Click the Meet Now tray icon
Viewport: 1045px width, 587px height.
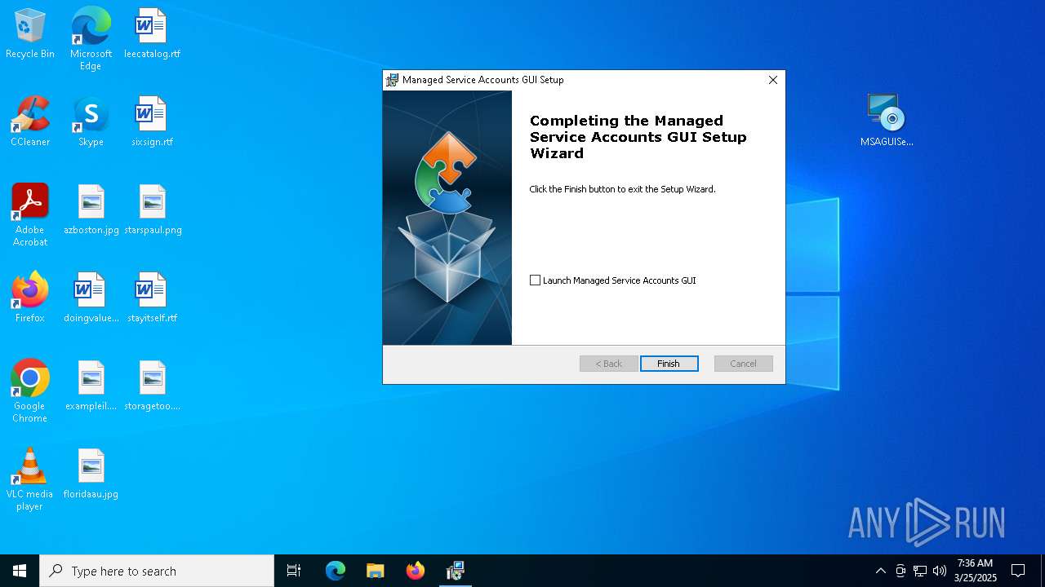(x=900, y=571)
